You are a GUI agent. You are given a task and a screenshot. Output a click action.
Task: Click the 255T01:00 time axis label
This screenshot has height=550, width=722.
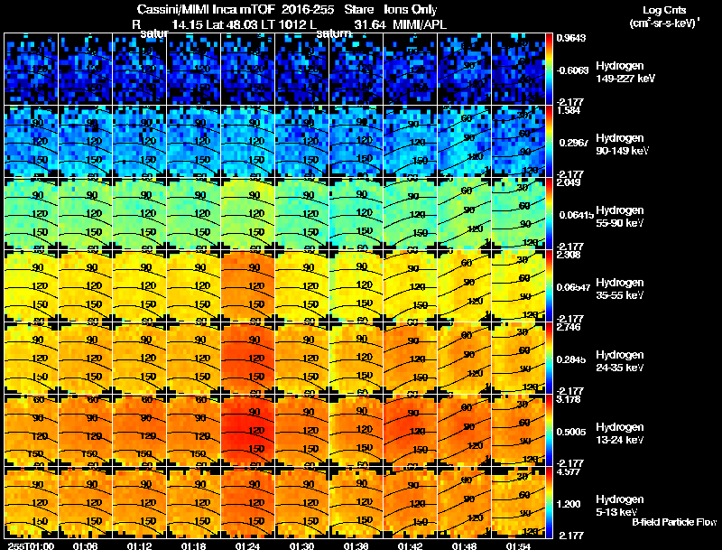click(31, 545)
